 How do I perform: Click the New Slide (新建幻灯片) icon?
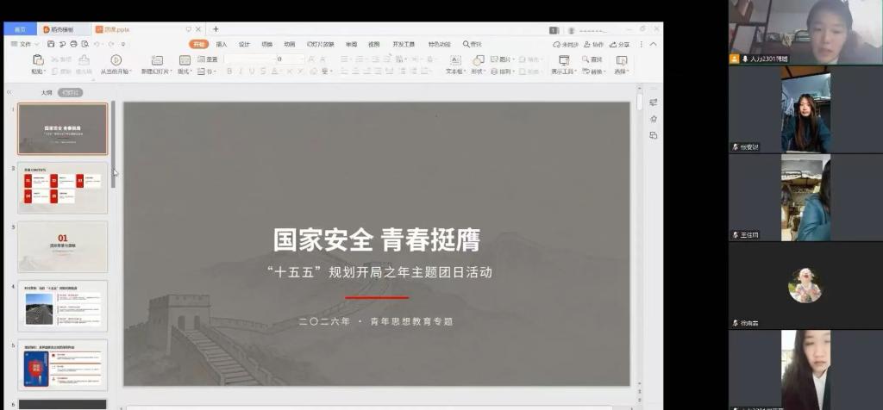point(157,59)
